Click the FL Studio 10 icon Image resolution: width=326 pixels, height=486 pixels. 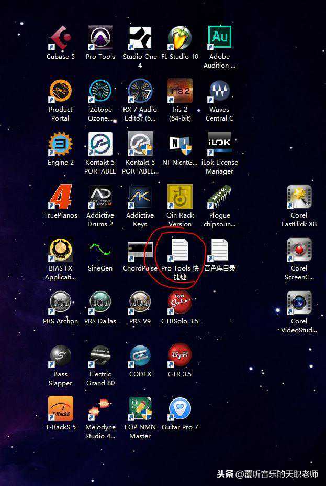tap(179, 39)
